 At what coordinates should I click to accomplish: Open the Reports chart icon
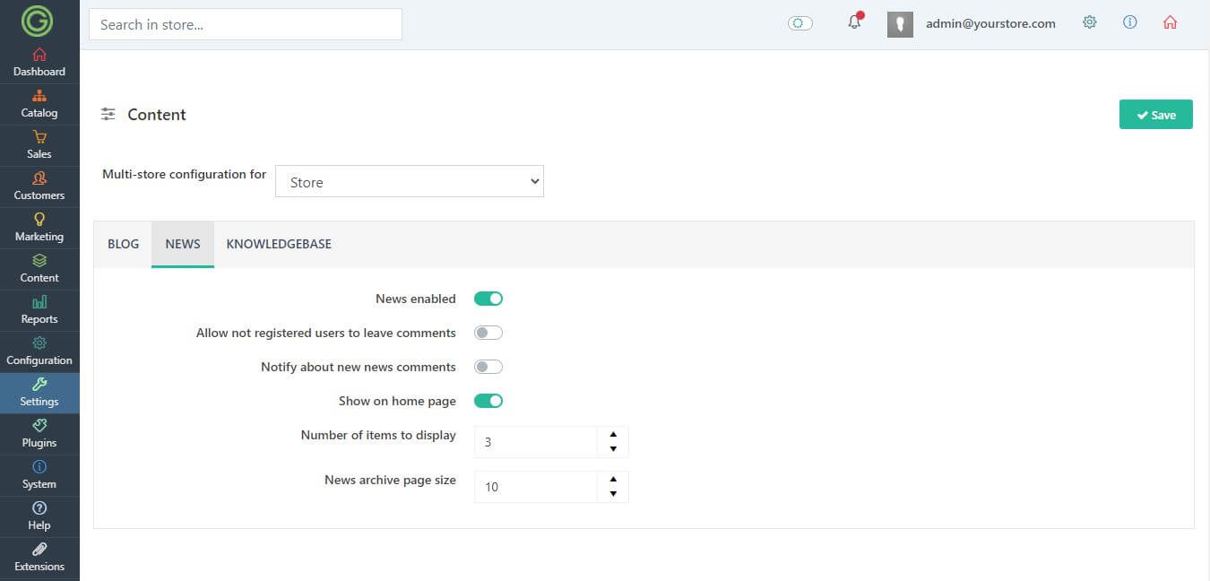[39, 302]
